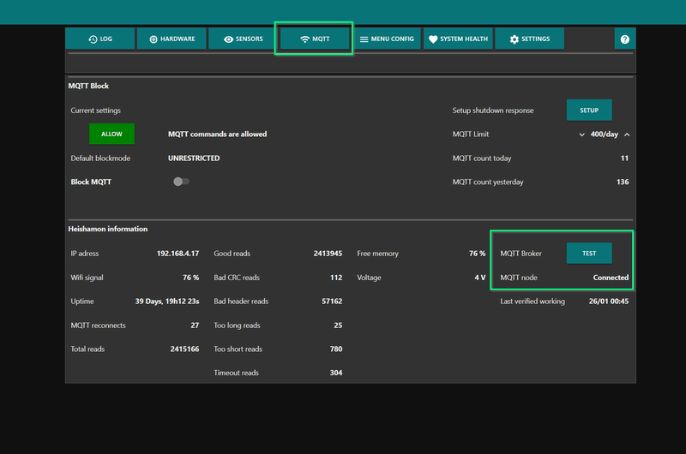Click the Voltage value 4 V
Image resolution: width=686 pixels, height=454 pixels.
tap(480, 278)
